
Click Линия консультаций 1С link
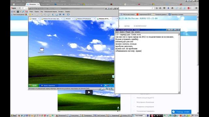click(x=145, y=98)
